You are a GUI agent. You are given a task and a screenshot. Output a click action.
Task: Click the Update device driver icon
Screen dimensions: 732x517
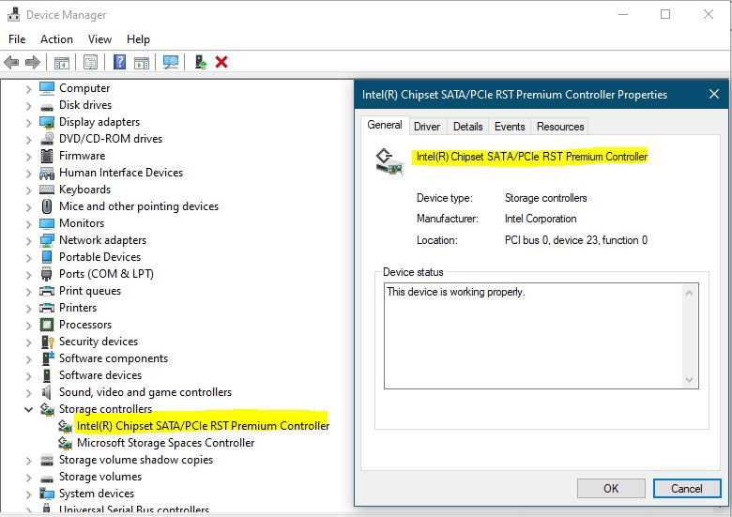click(x=201, y=63)
